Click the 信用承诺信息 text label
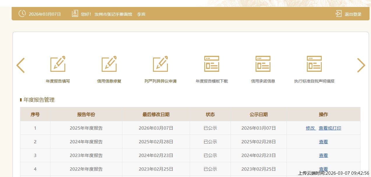The height and width of the screenshot is (177, 371). (263, 81)
